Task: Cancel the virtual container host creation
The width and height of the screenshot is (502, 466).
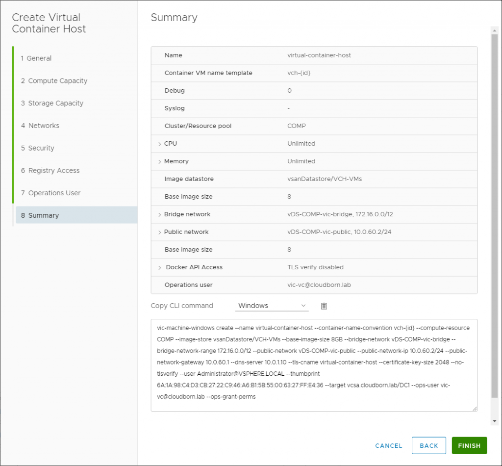Action: pyautogui.click(x=388, y=445)
